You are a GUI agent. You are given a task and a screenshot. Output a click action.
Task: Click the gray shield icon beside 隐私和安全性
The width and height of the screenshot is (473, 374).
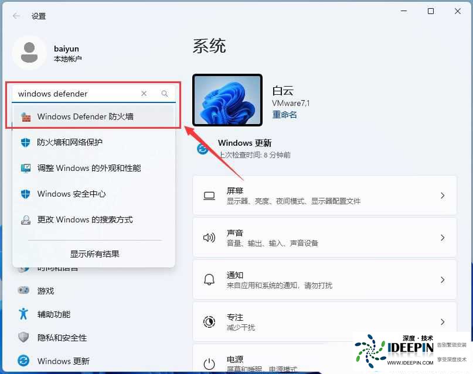(23, 337)
